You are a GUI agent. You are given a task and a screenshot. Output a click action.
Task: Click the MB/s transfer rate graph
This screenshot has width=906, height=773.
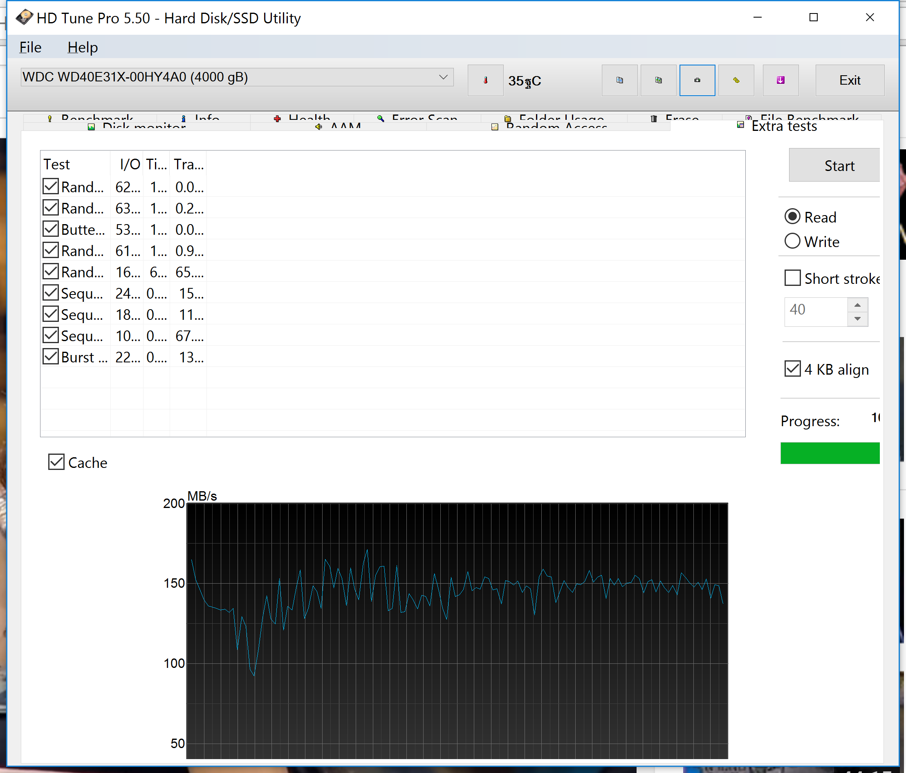(x=457, y=631)
